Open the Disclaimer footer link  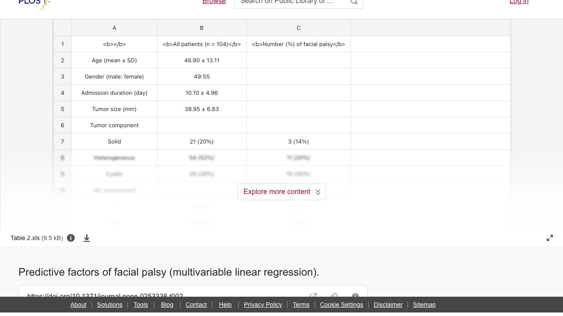coord(388,305)
